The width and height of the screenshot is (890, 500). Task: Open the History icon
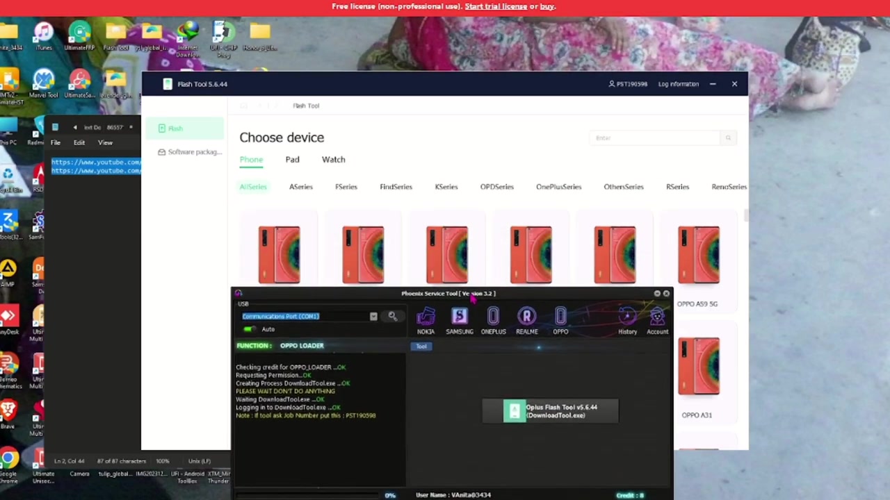coord(627,322)
